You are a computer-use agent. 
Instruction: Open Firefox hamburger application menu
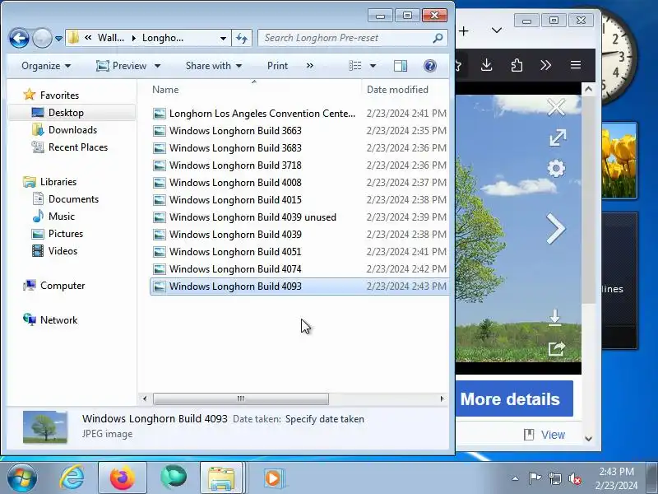(x=576, y=65)
